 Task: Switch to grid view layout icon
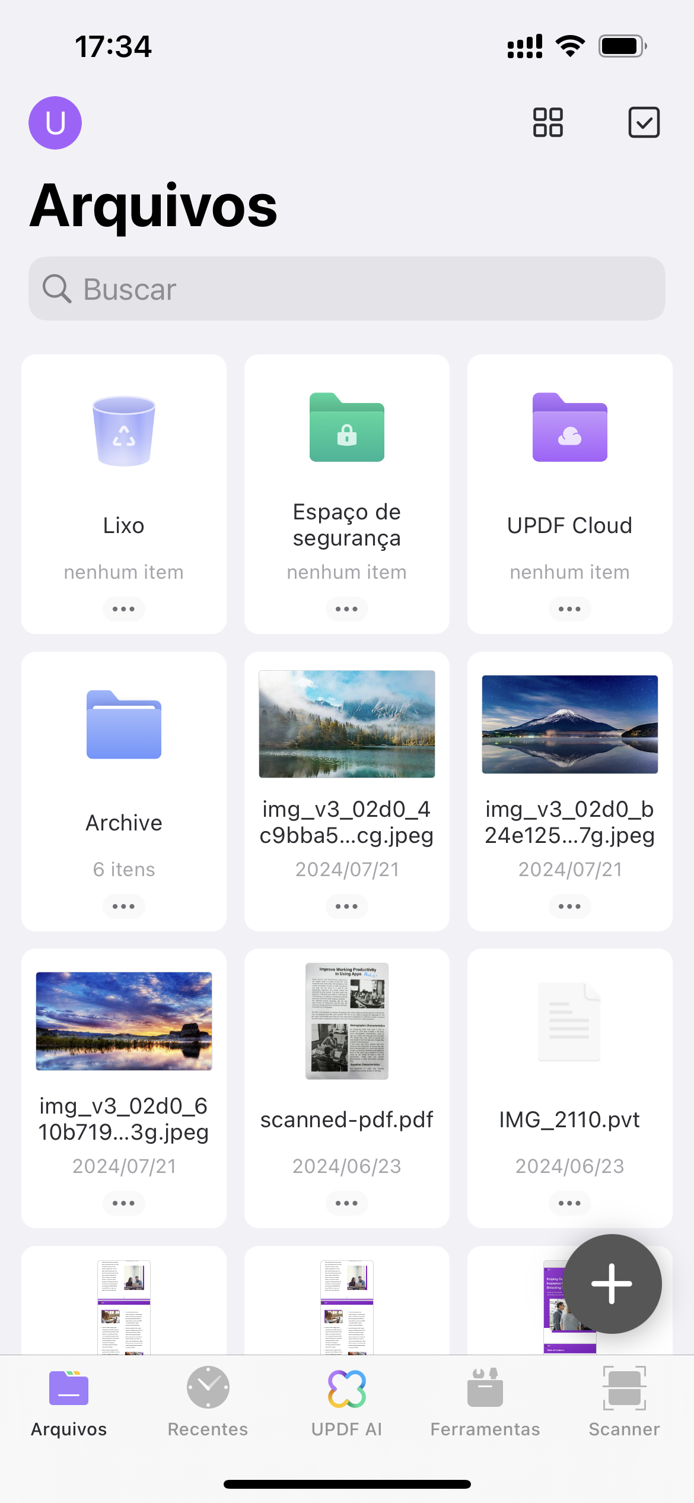(x=548, y=122)
